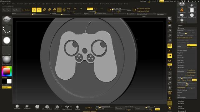The image size is (200, 112).
Task: Click the QuickSave button
Action: (143, 1)
